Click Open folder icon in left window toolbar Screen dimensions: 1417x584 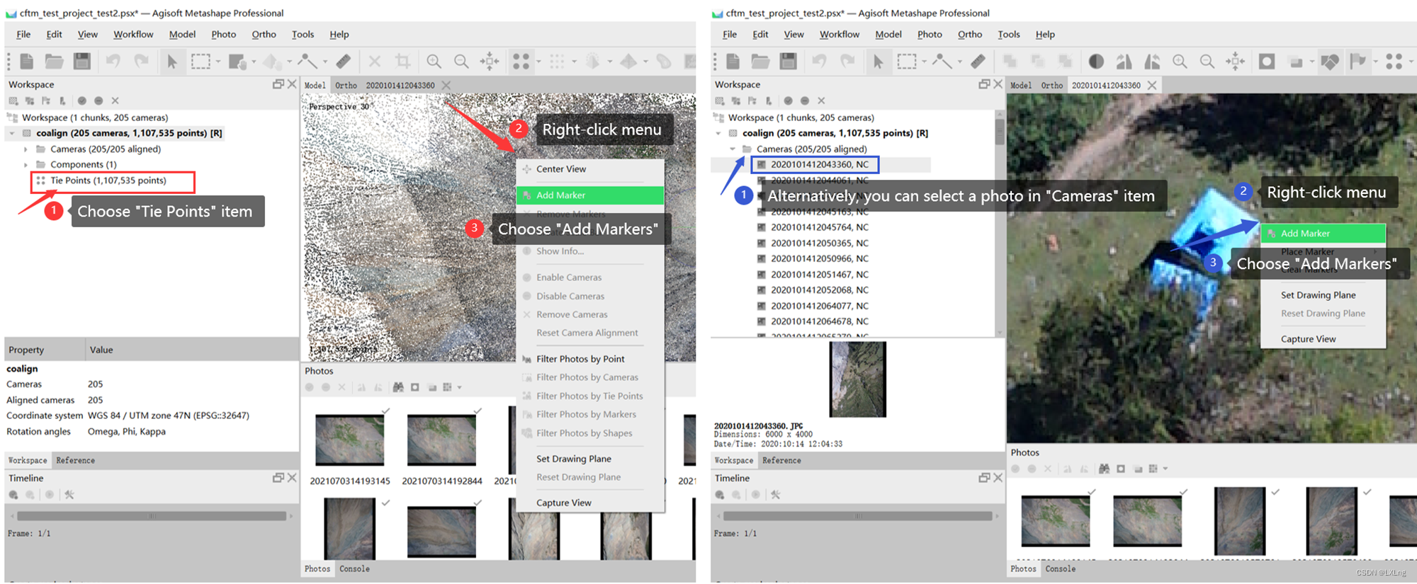[x=55, y=62]
